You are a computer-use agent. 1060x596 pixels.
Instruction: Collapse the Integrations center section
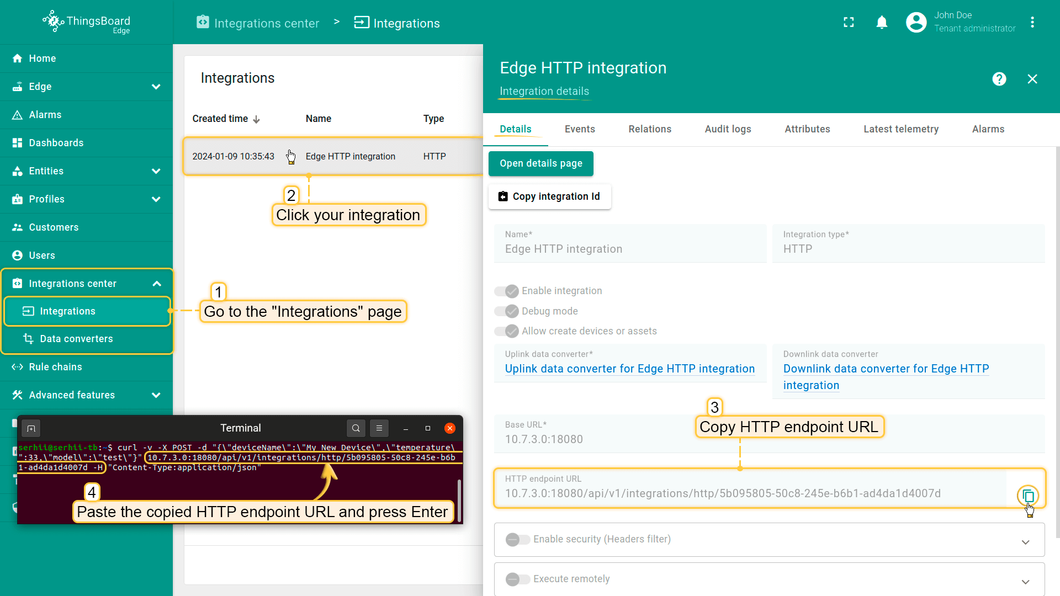tap(157, 284)
